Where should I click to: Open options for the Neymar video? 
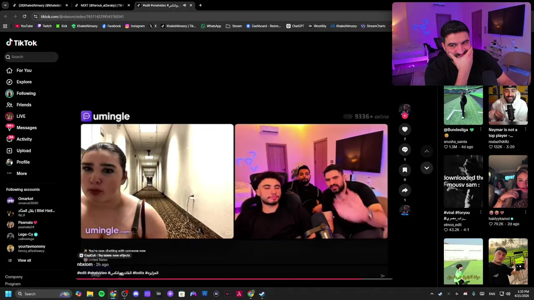[x=525, y=130]
